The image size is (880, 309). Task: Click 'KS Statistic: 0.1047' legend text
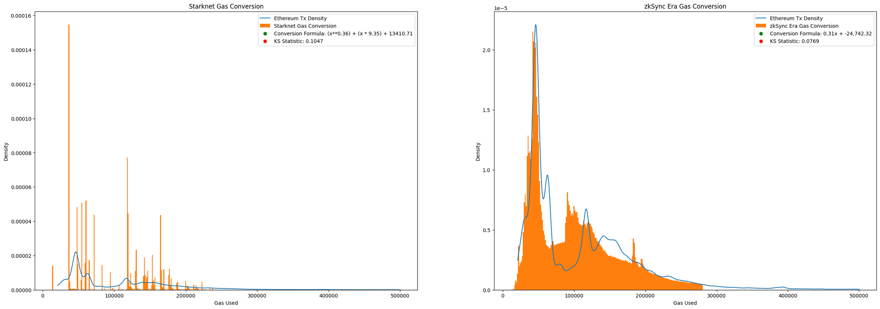coord(298,41)
